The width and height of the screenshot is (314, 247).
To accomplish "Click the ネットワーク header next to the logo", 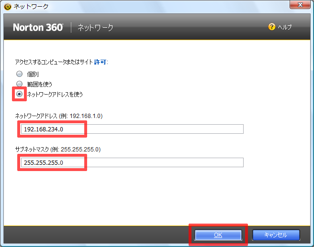I will (x=96, y=28).
